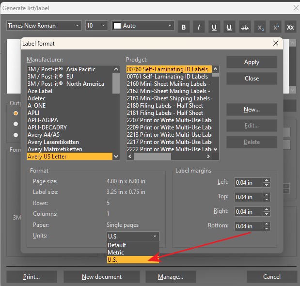Screen dimensions: 300x286
Task: Click the Bottom margin input field
Action: click(x=248, y=226)
